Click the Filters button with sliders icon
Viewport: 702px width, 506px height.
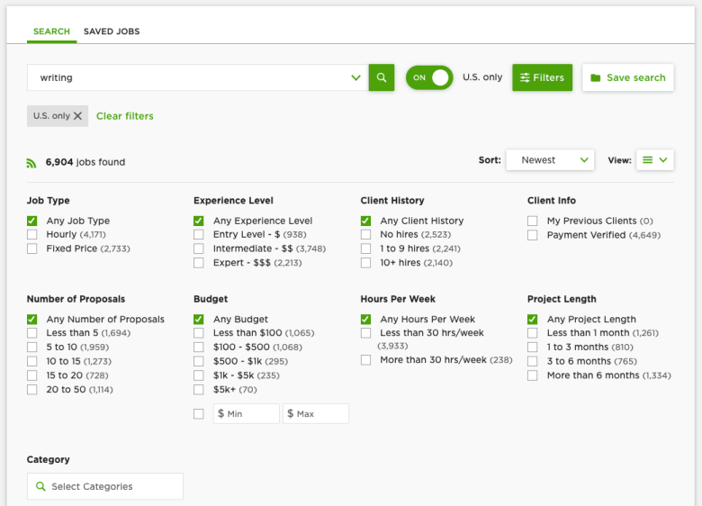click(x=542, y=77)
